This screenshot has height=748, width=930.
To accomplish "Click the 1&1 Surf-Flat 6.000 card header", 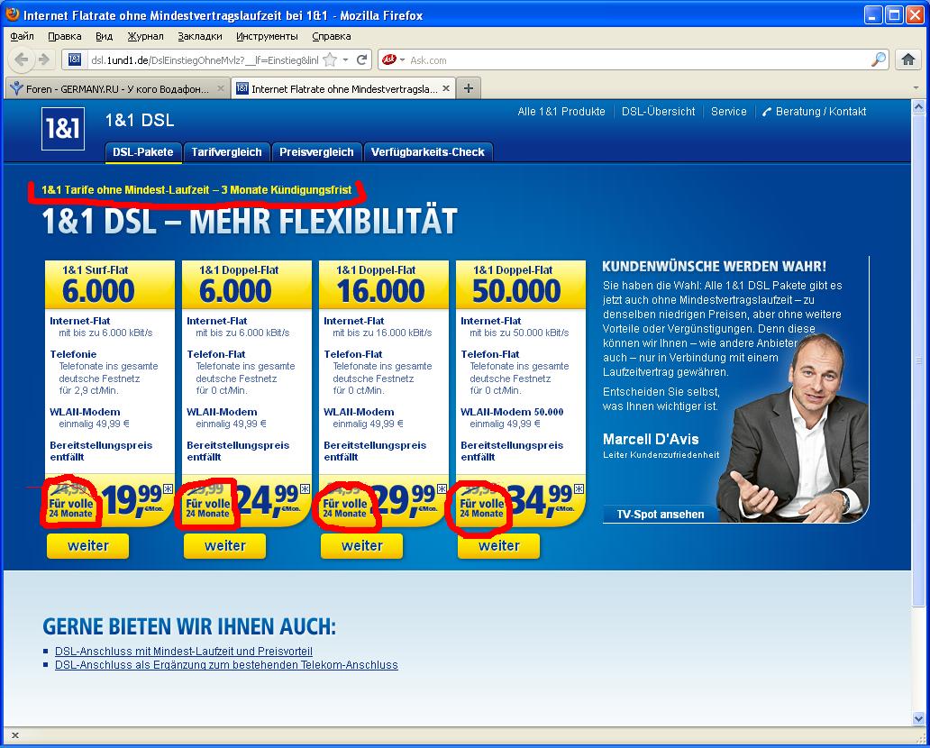I will (110, 285).
